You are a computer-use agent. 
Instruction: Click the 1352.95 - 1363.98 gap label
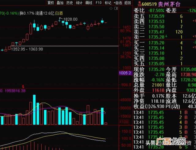[x=27, y=49]
